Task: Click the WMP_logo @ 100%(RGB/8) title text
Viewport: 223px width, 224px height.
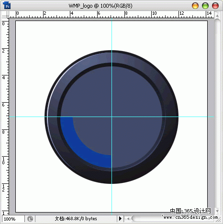Action: pos(100,6)
